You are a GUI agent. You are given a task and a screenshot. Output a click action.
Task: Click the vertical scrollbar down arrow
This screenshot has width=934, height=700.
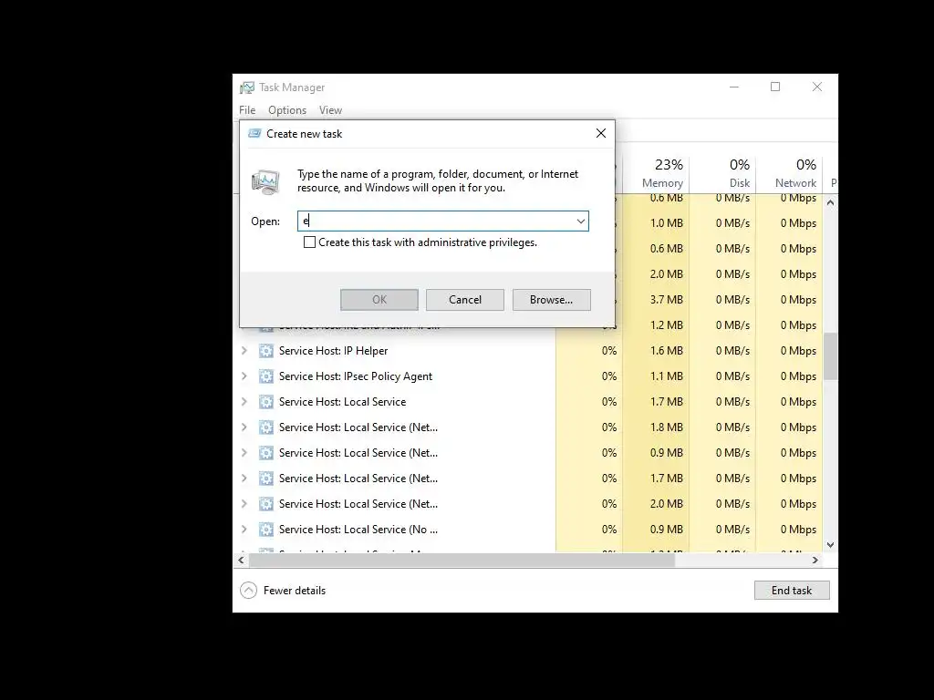point(830,545)
